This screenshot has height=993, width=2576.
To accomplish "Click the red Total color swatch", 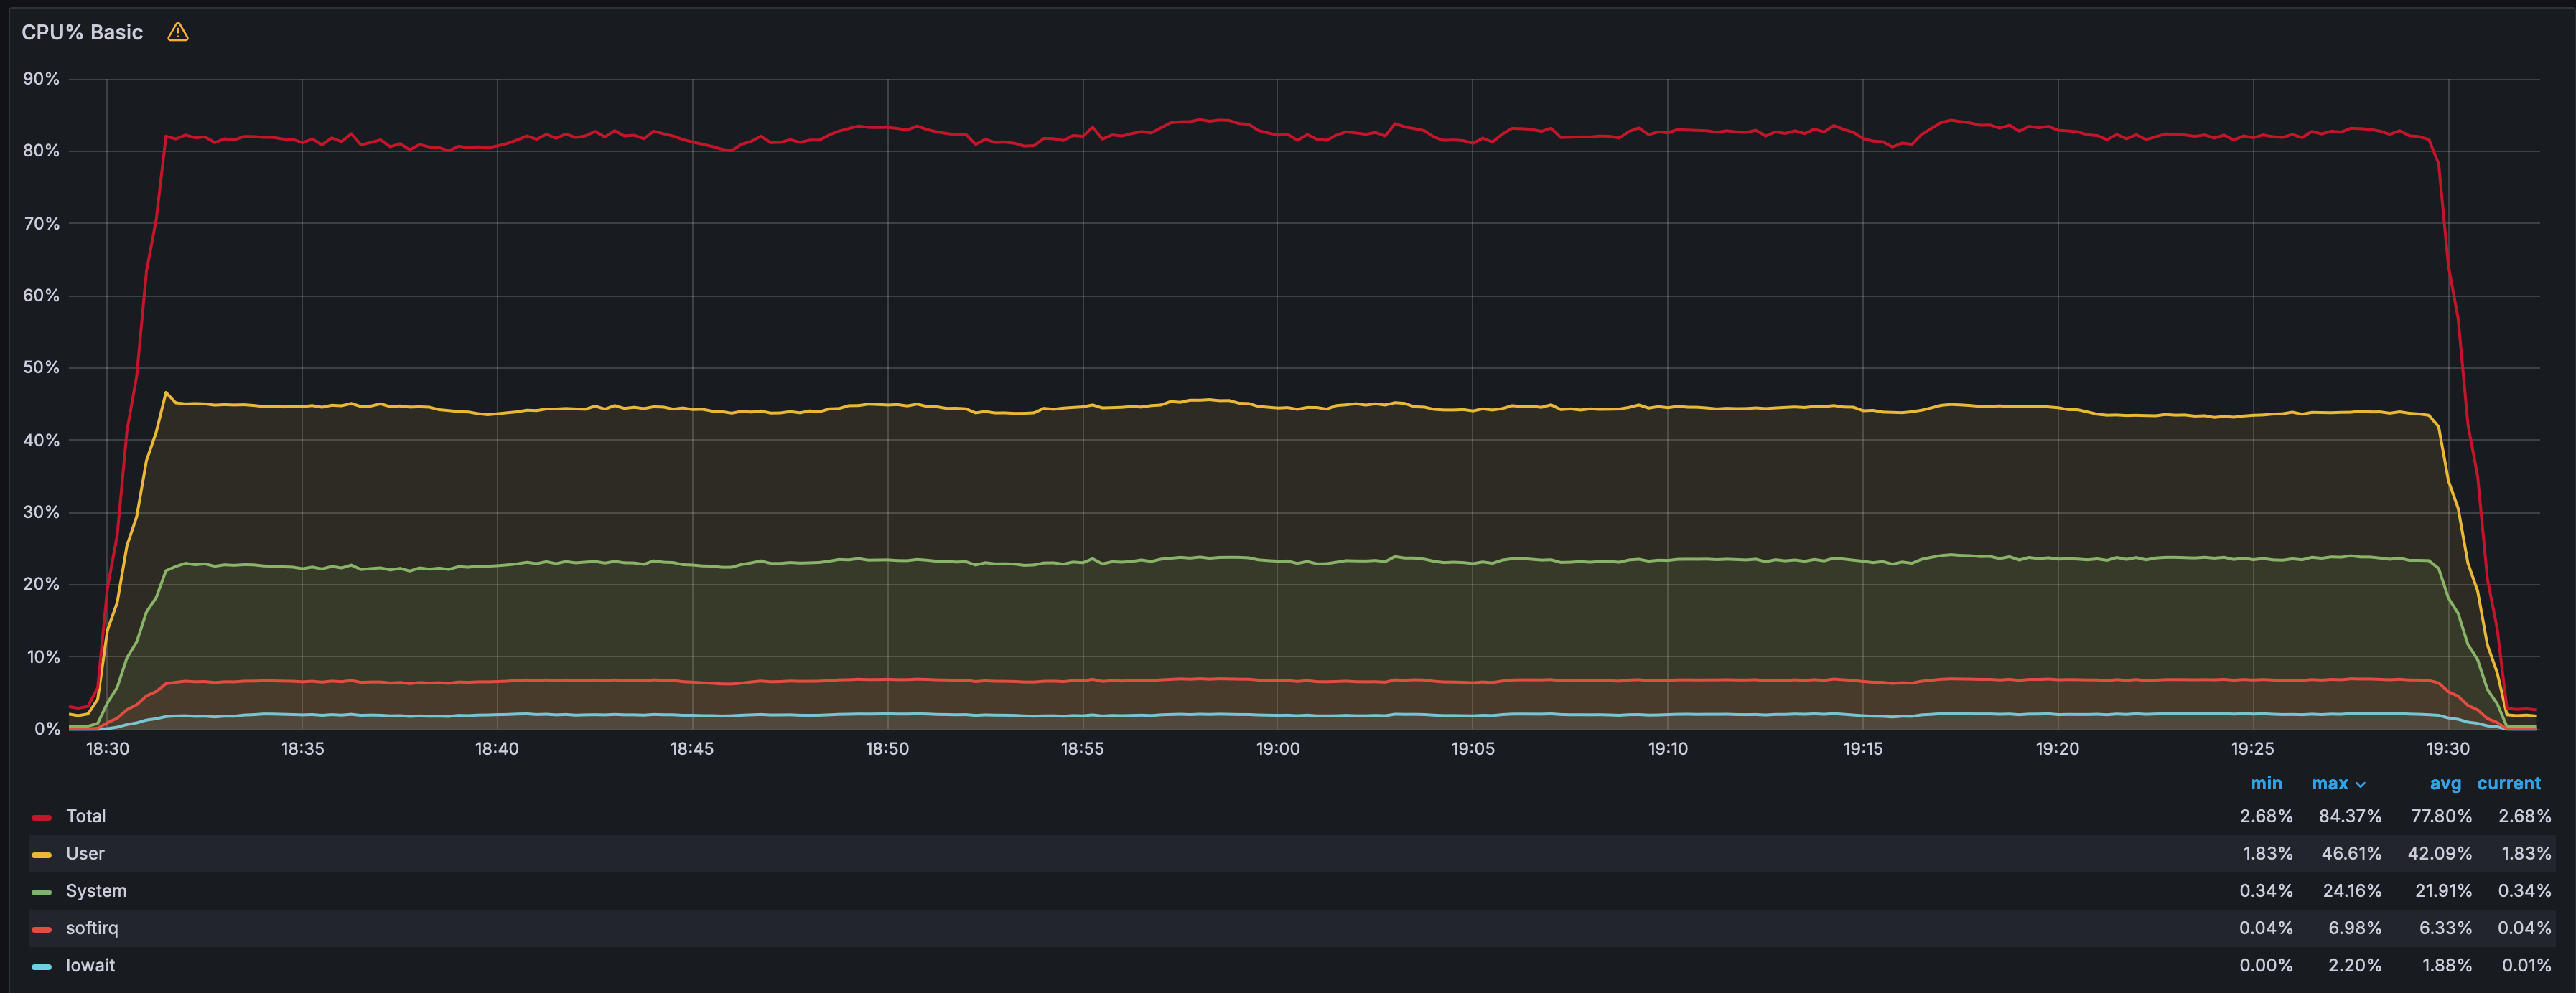I will (x=41, y=817).
